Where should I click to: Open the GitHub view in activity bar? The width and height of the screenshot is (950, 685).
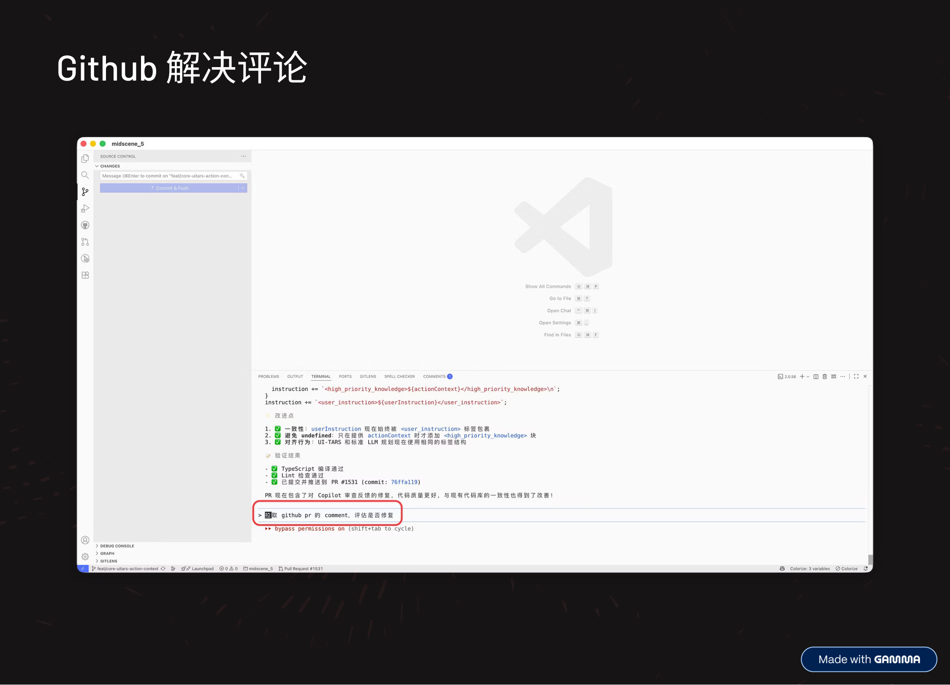[x=85, y=225]
